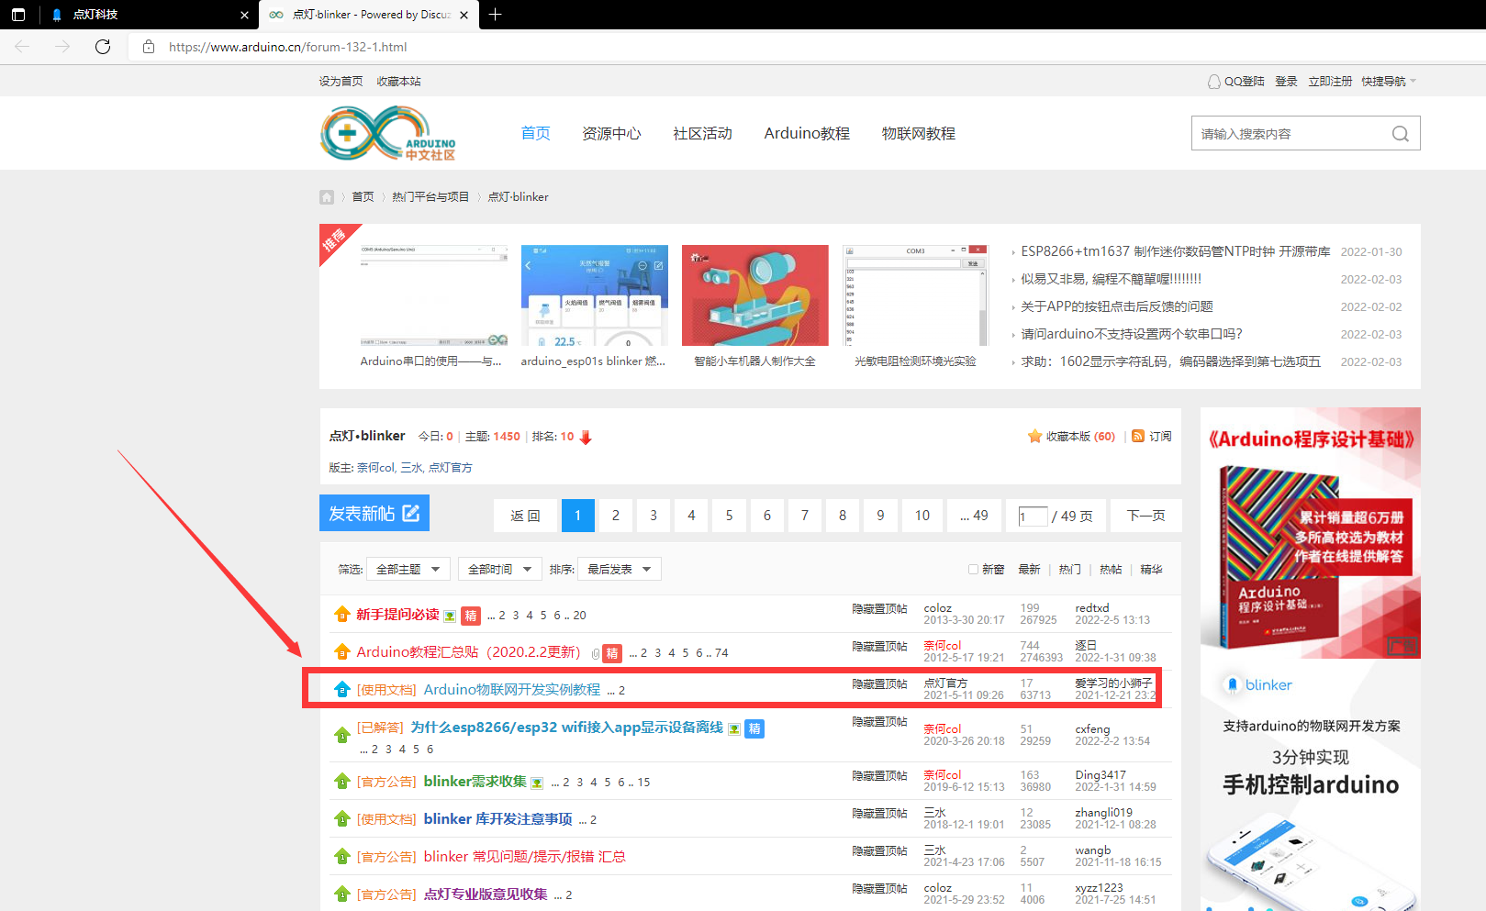Click the pin icon beside Arduino教程汇总贴
1486x911 pixels.
341,652
